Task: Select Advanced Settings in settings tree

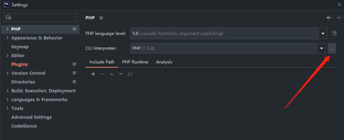Action: coord(32,117)
